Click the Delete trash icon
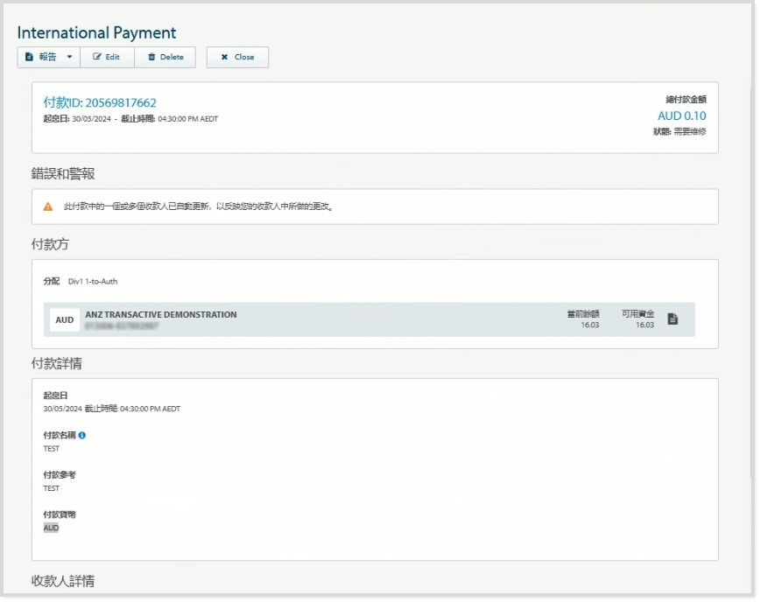 [151, 57]
